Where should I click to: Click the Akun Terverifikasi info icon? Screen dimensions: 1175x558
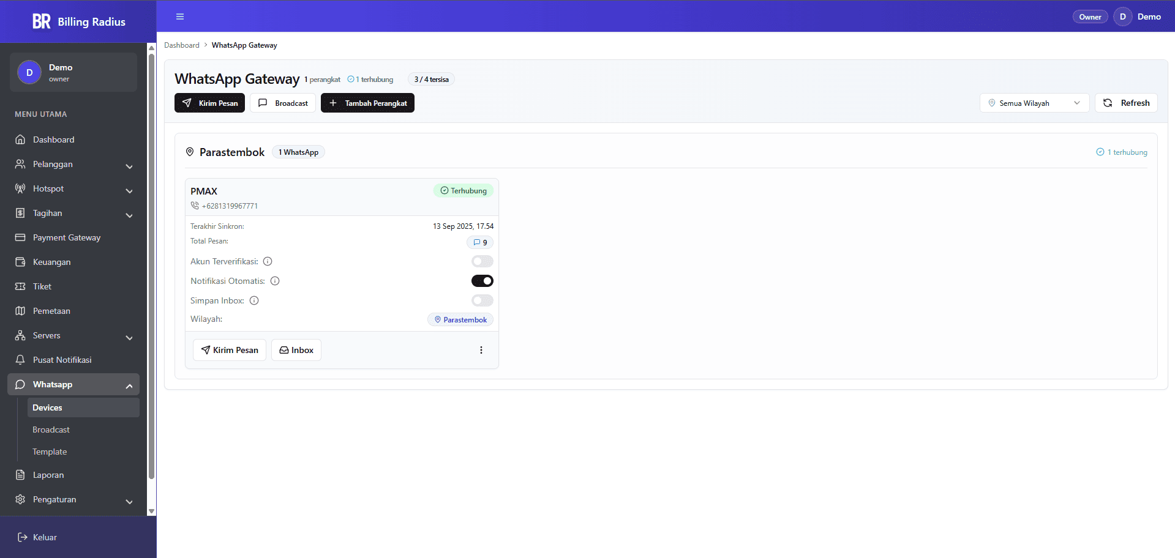(x=268, y=261)
